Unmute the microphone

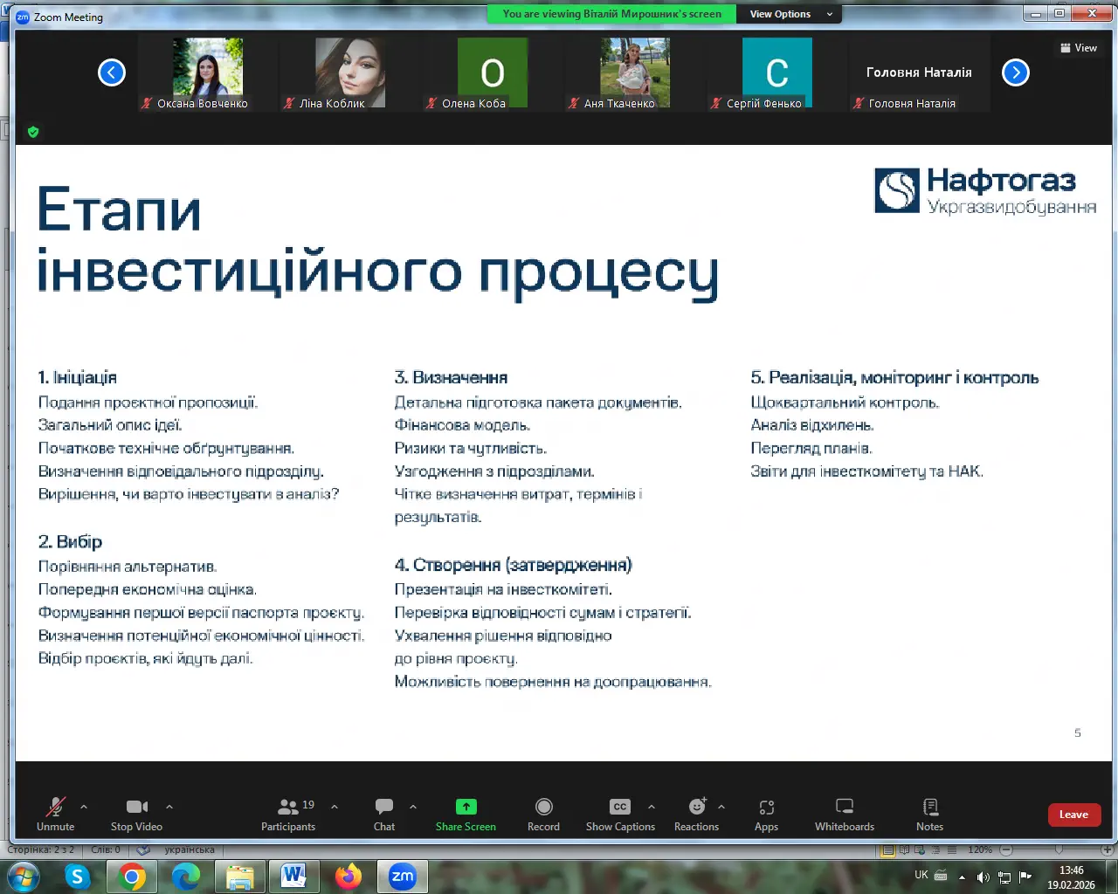56,814
